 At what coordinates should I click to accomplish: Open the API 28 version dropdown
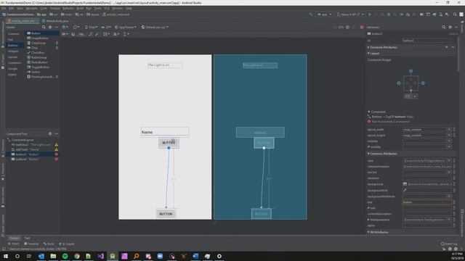(x=106, y=27)
